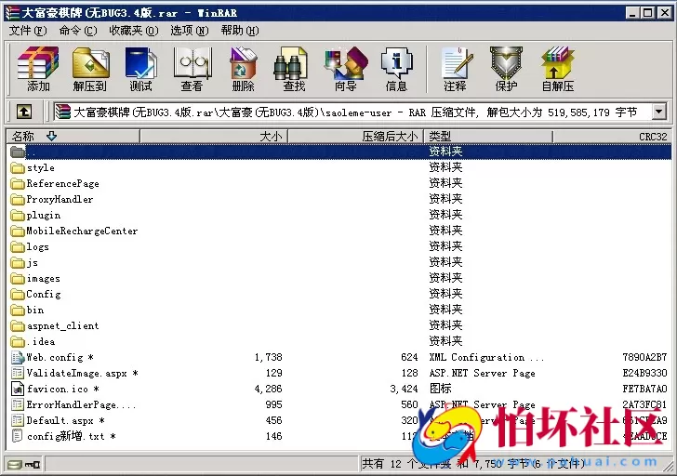
Task: Maximize the WinRAR window
Action: 648,13
